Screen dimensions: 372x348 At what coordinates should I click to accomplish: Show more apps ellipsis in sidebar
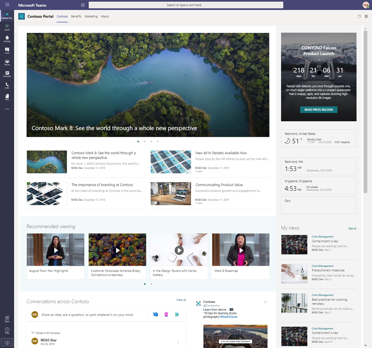(x=7, y=109)
